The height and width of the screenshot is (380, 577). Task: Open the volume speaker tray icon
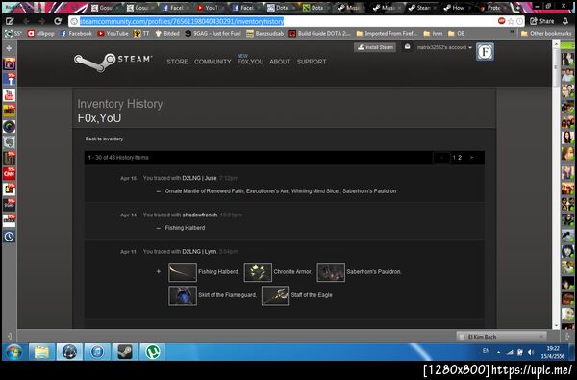531,352
